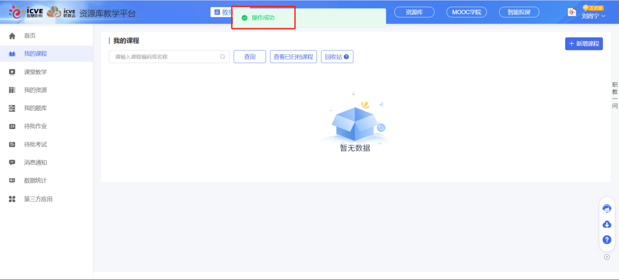Viewport: 619px width, 280px height.
Task: Open help via the question mark icon
Action: [606, 240]
